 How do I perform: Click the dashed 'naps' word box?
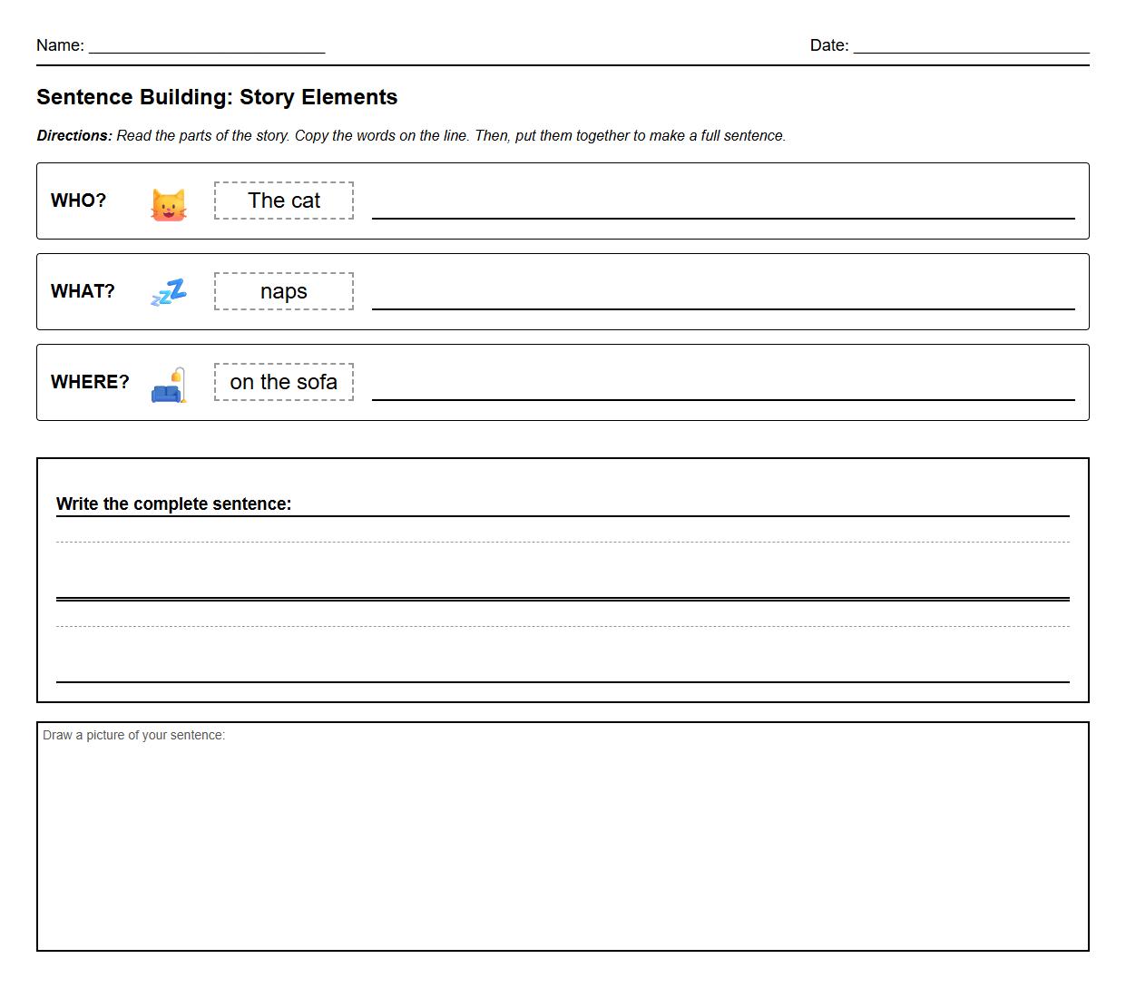point(283,291)
